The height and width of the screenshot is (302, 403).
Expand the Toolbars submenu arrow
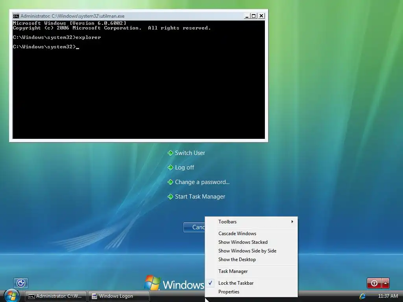coord(292,222)
